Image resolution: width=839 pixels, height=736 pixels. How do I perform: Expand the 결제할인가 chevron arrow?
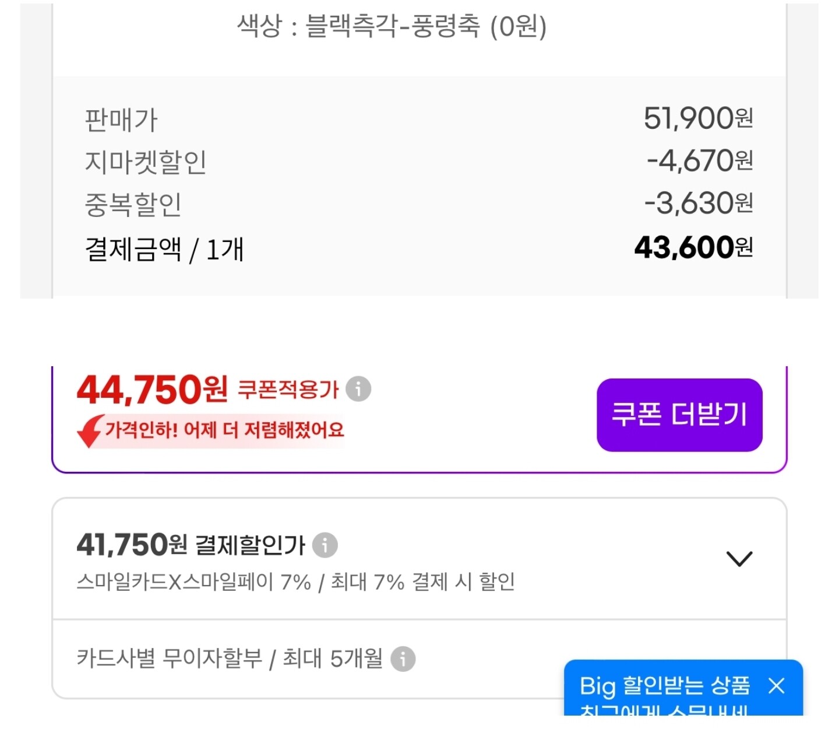click(x=739, y=559)
